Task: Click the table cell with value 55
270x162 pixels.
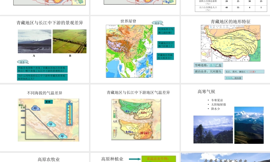Action: tap(238, 9)
